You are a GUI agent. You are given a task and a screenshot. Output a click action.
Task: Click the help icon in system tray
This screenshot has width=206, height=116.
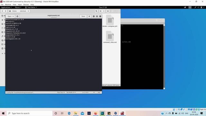(163, 113)
